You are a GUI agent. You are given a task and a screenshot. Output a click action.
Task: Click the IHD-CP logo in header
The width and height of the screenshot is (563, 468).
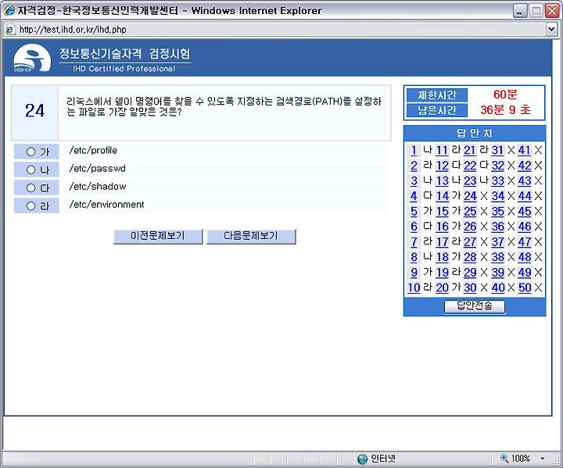[32, 58]
